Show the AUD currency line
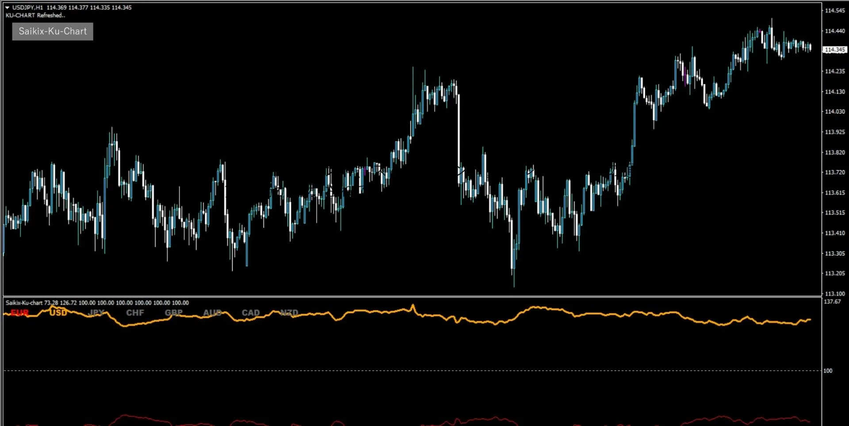 (212, 313)
